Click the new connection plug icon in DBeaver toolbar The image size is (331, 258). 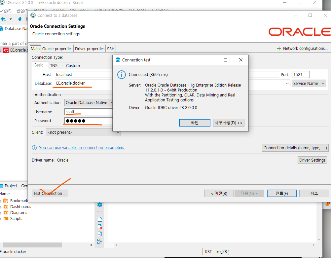3,19
